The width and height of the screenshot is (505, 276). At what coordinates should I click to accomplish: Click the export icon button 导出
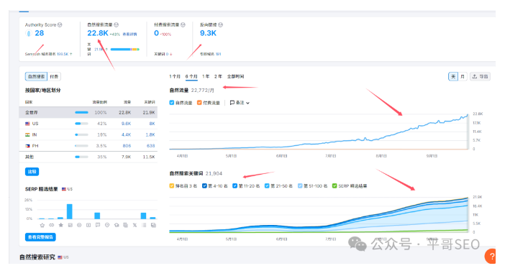tap(480, 77)
